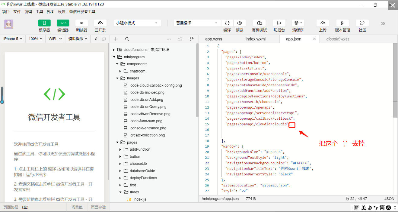Click the 场景值 status bar button
The height and width of the screenshot is (212, 398).
point(77,207)
